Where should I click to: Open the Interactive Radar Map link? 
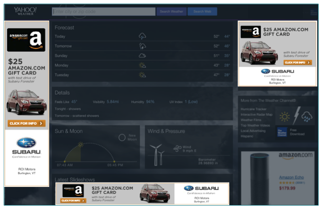tap(256, 114)
